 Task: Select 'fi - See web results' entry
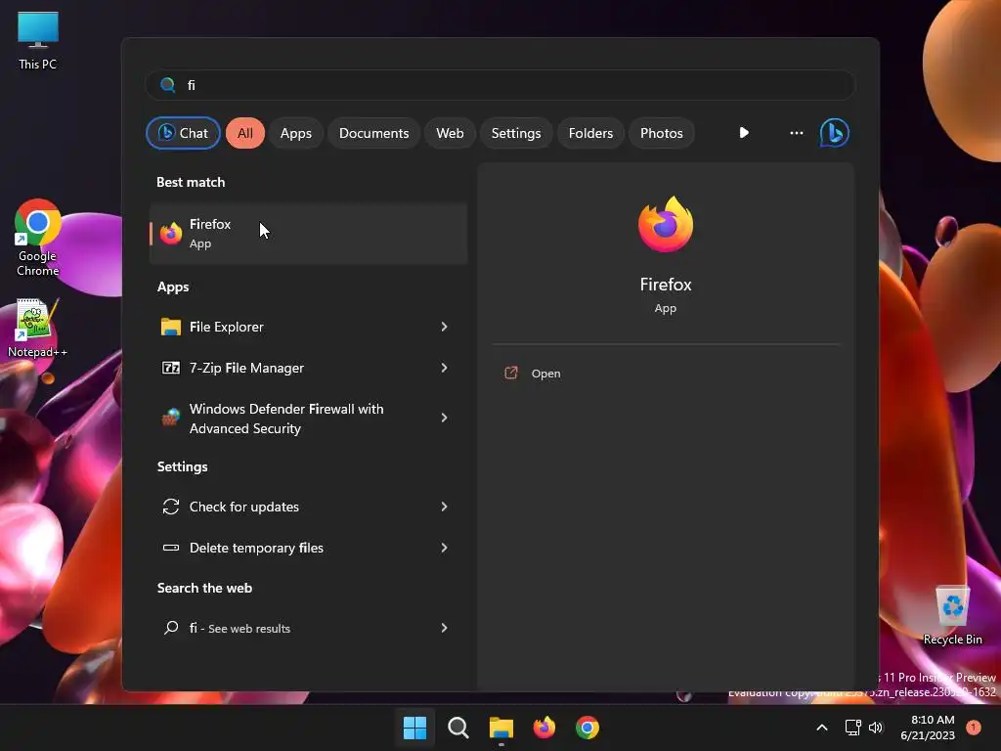pyautogui.click(x=308, y=629)
